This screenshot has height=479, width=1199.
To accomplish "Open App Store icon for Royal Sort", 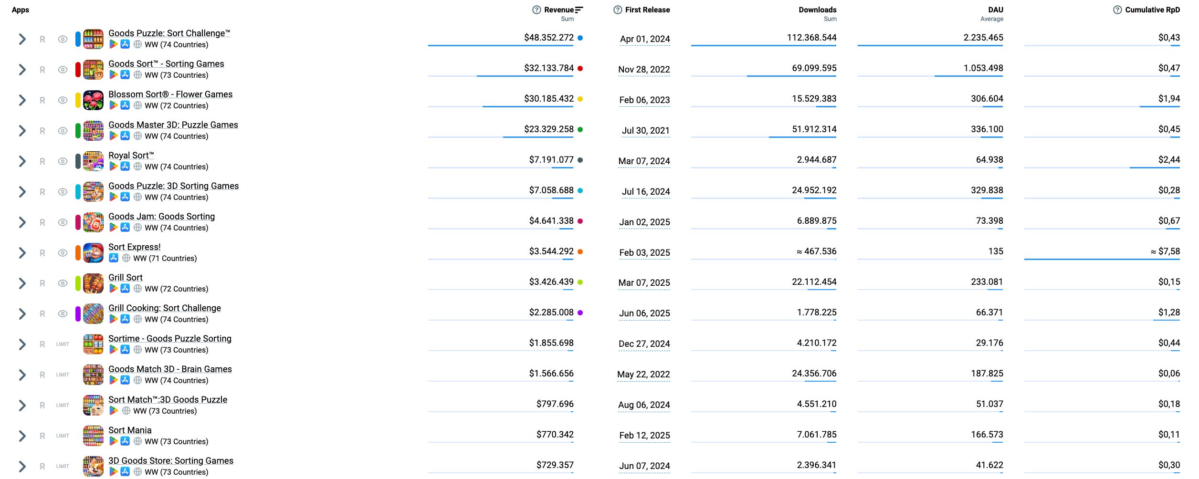I will [x=125, y=167].
